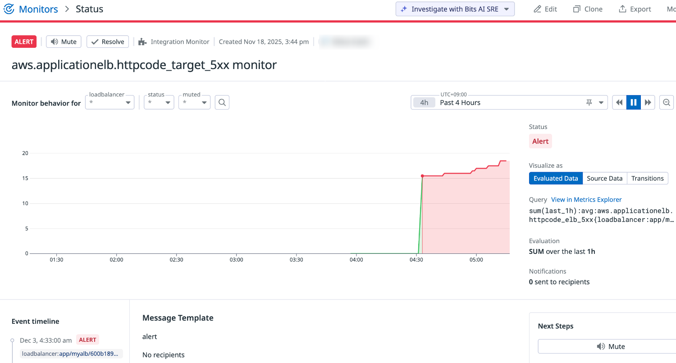Screen dimensions: 676x363
Task: Step forward in time with forward arrows
Action: tap(648, 102)
